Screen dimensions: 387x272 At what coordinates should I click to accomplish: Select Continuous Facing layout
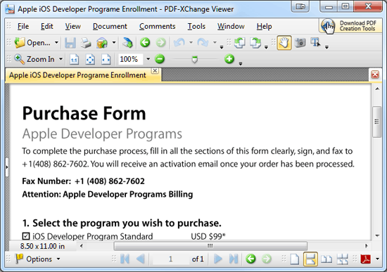(343, 259)
